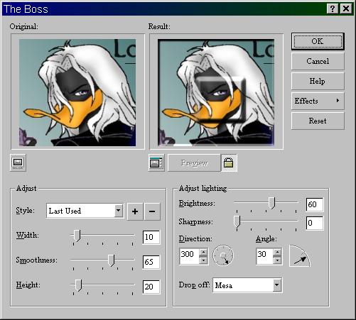Screen dimensions: 356x320
Task: Click the plus button to save style
Action: click(x=135, y=211)
